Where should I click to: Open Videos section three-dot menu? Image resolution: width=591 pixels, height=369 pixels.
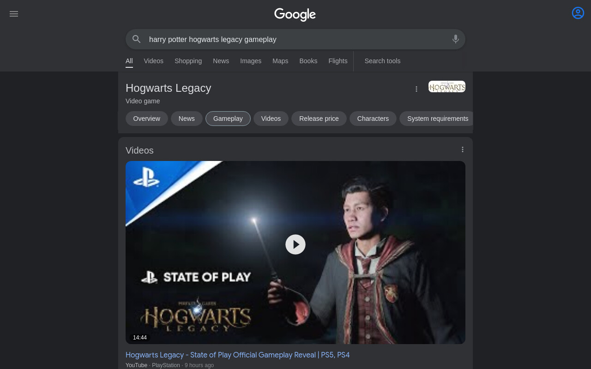click(x=463, y=149)
